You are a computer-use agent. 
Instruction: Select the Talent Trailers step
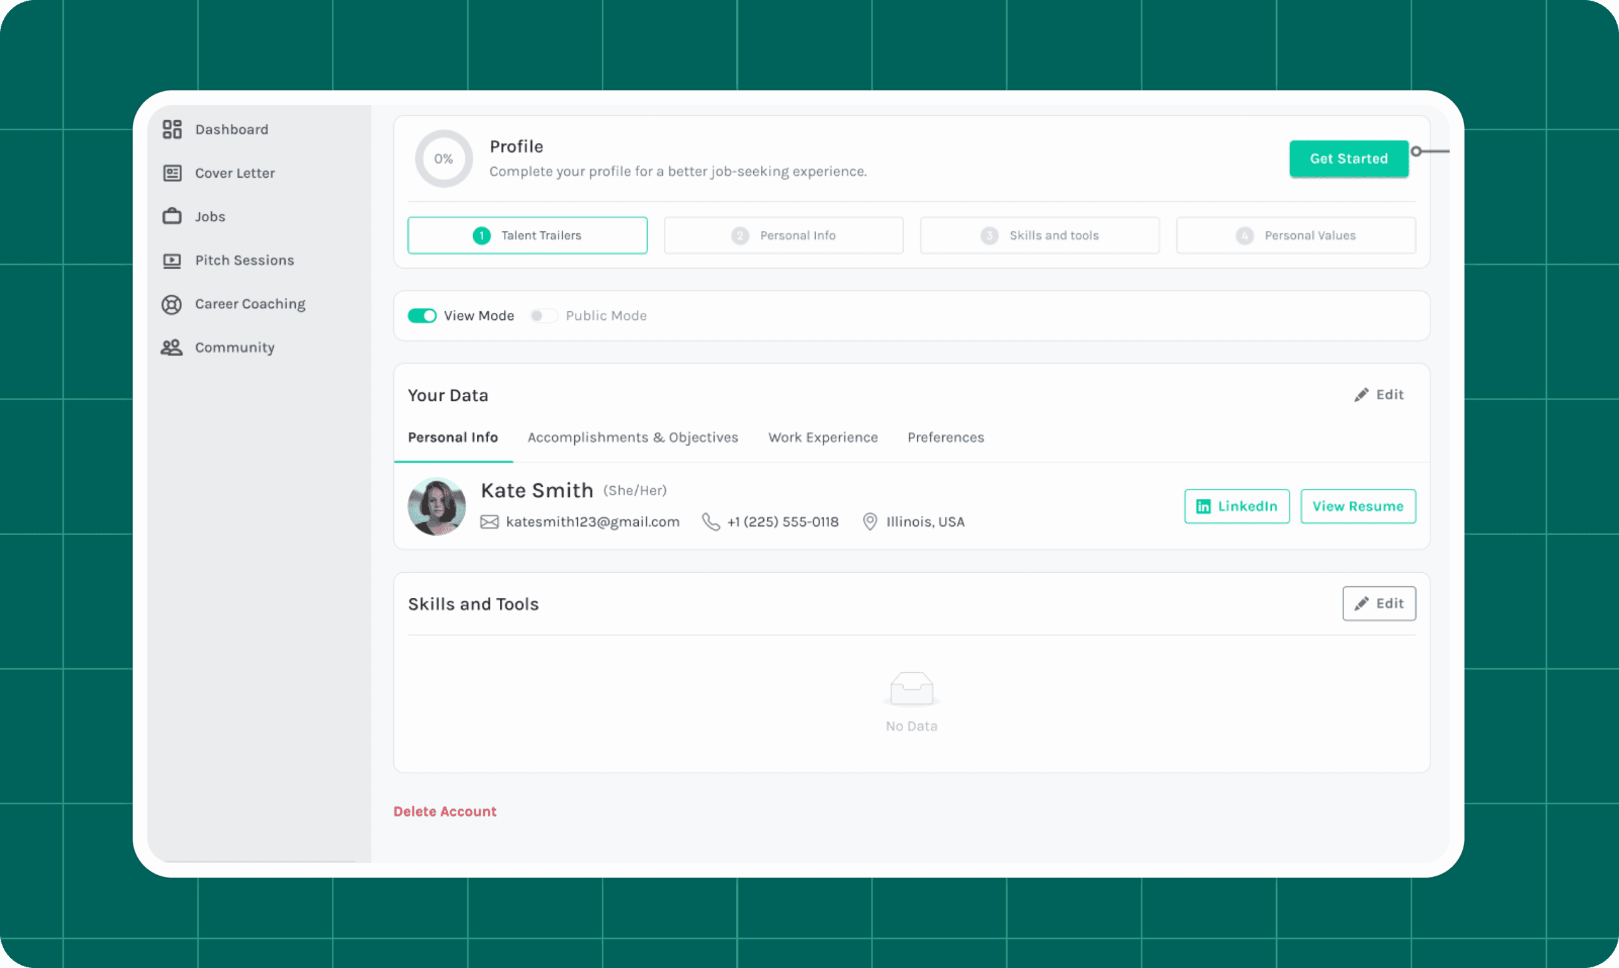click(527, 235)
